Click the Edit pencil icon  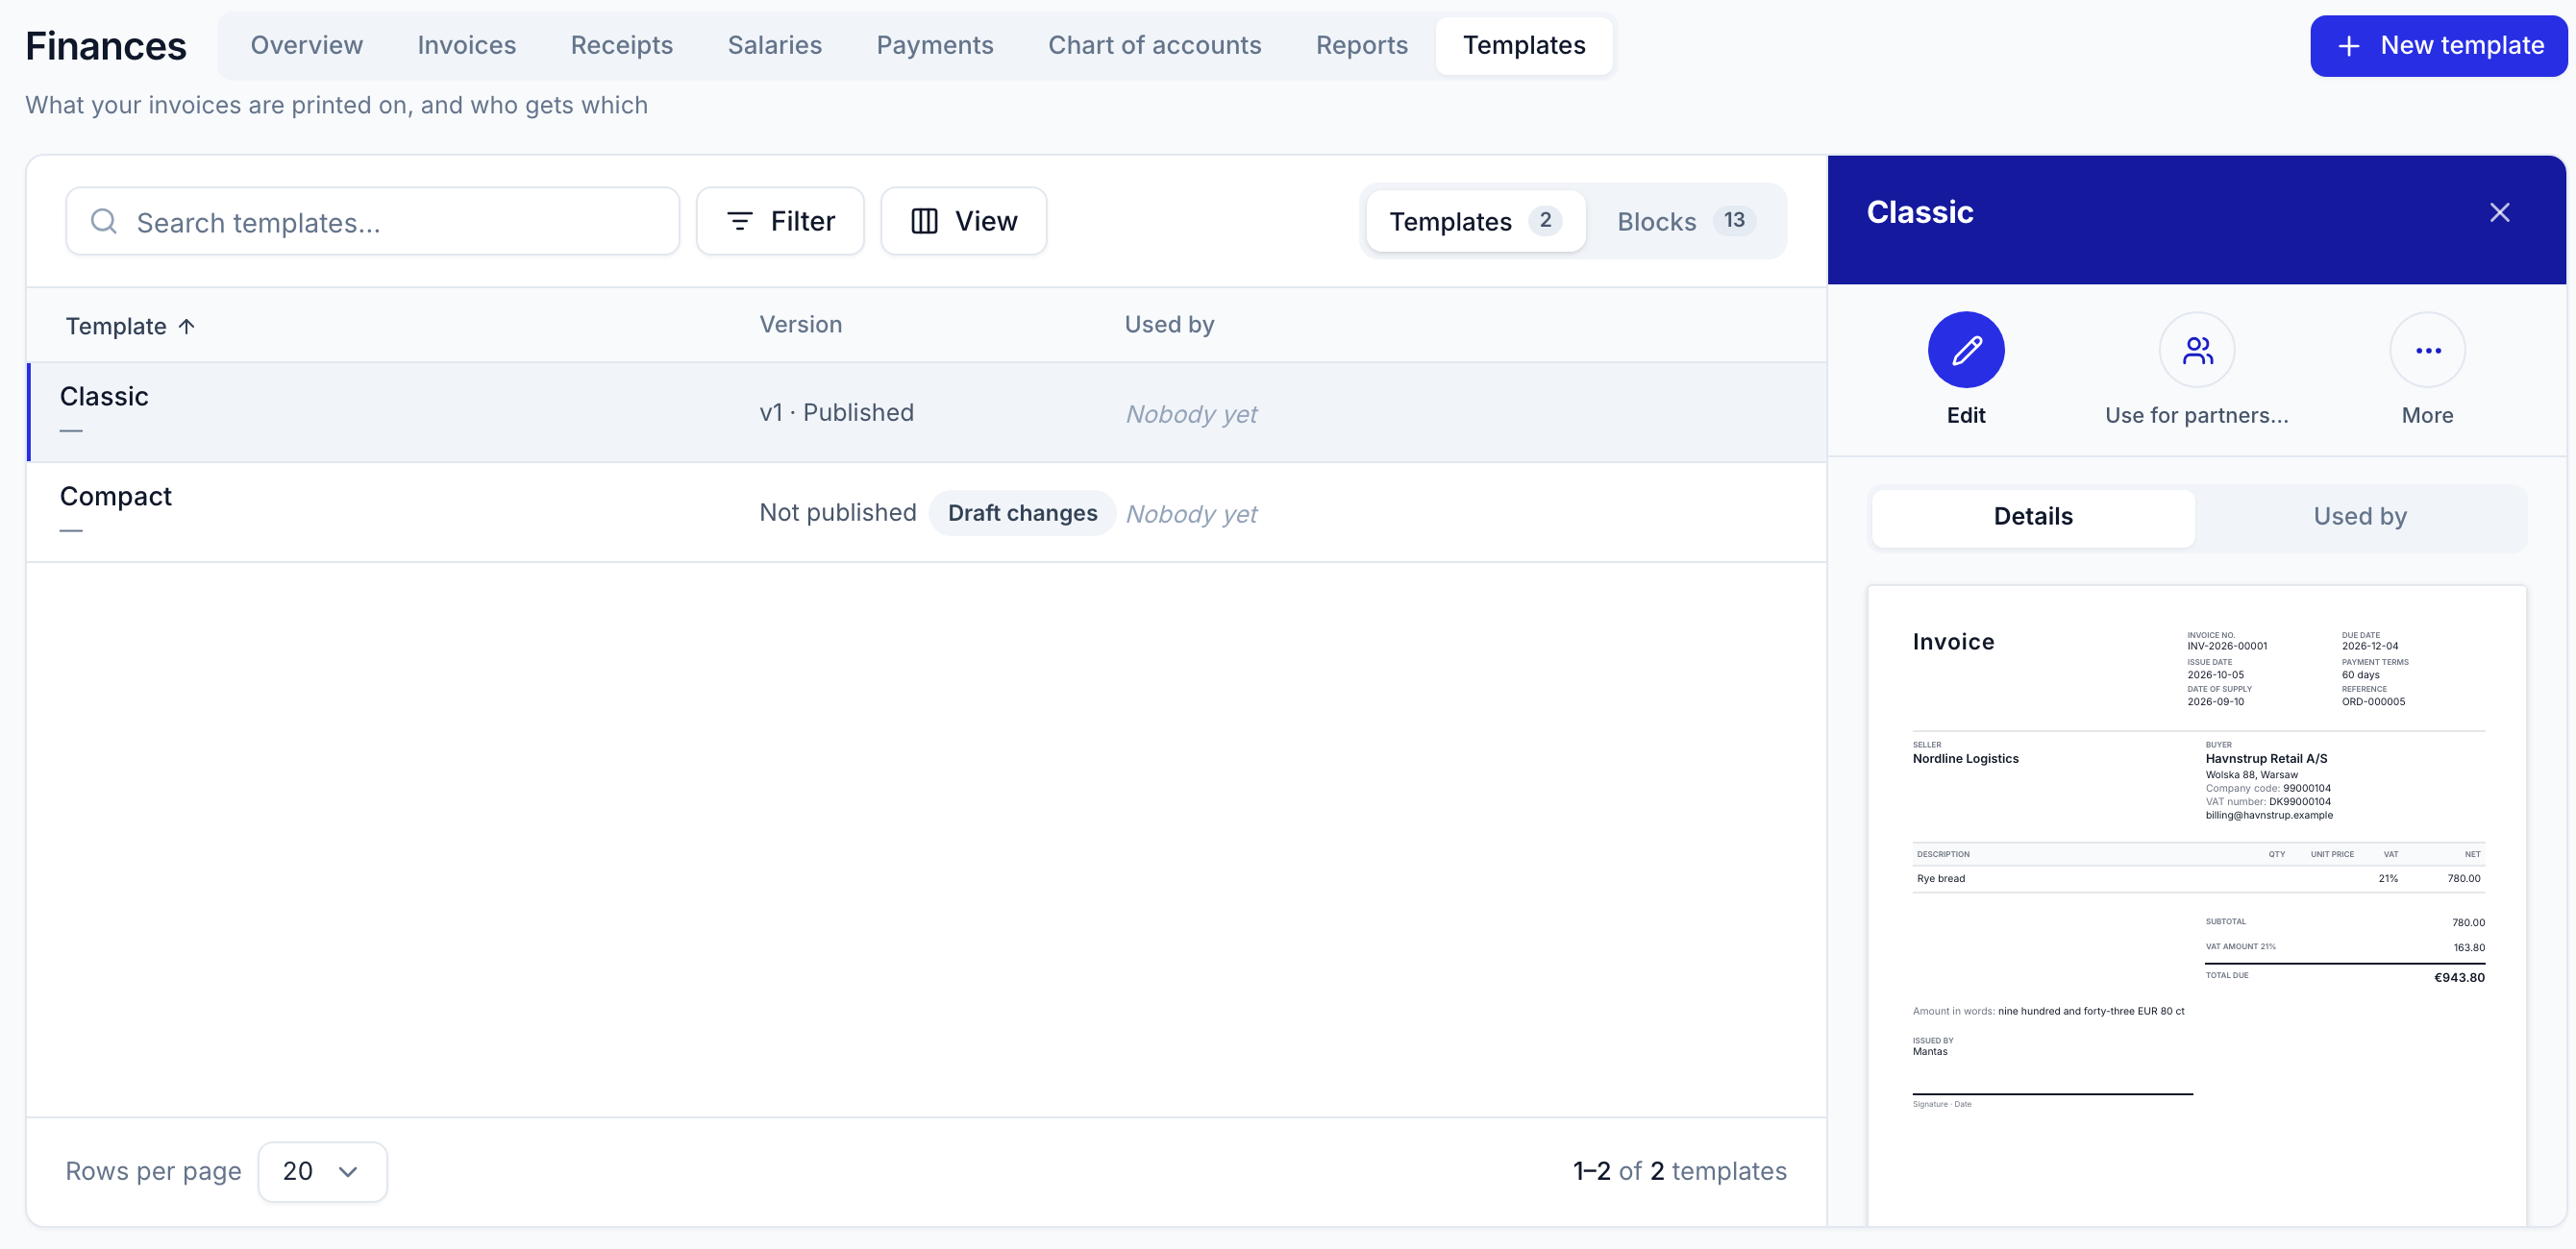tap(1965, 350)
